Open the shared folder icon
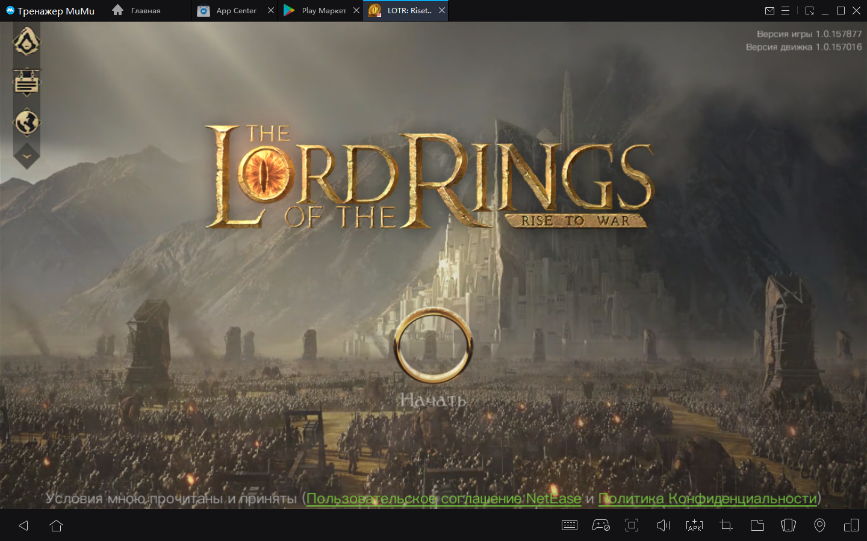867x541 pixels. click(x=757, y=525)
